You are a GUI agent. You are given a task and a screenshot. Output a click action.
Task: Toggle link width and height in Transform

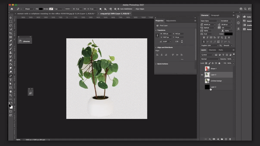(157, 35)
